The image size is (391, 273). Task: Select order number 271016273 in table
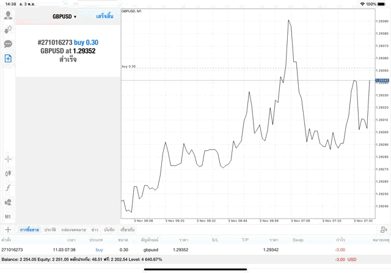pos(12,250)
